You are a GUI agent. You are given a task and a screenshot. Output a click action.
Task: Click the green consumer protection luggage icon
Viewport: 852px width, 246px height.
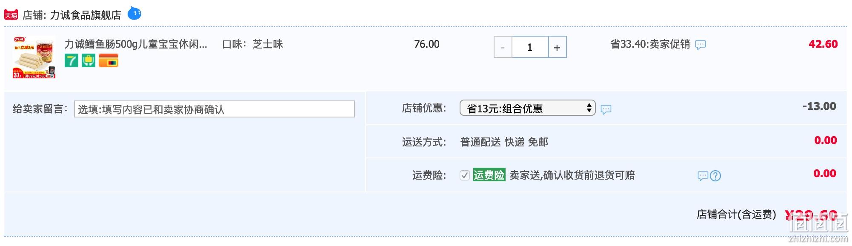[89, 61]
